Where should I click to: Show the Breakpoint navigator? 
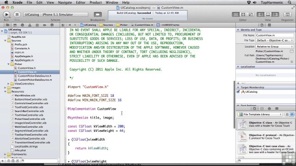[x=44, y=25]
